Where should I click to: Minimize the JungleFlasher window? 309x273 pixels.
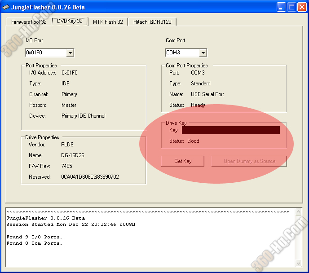[281, 7]
